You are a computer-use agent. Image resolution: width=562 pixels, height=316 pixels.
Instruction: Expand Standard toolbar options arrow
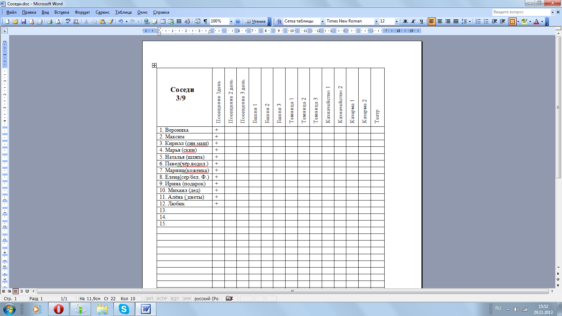tap(269, 21)
